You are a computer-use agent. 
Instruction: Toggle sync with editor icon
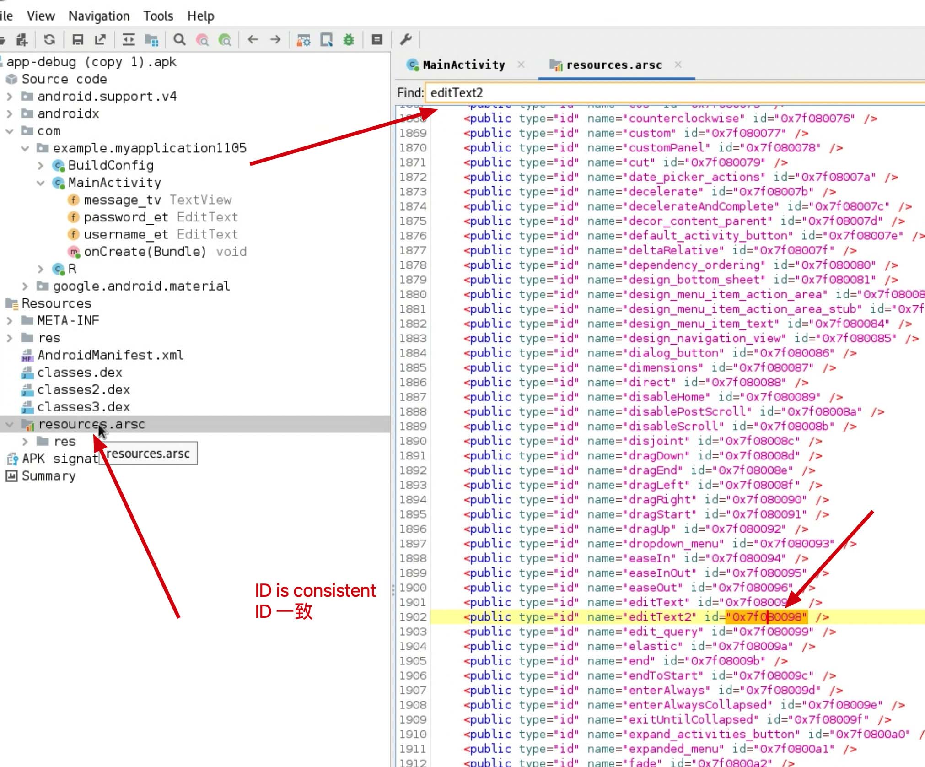(129, 40)
